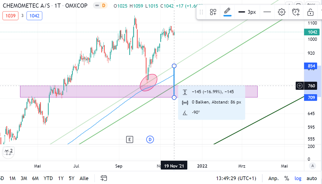Open drawing settings gear
This screenshot has width=322, height=184.
[281, 12]
